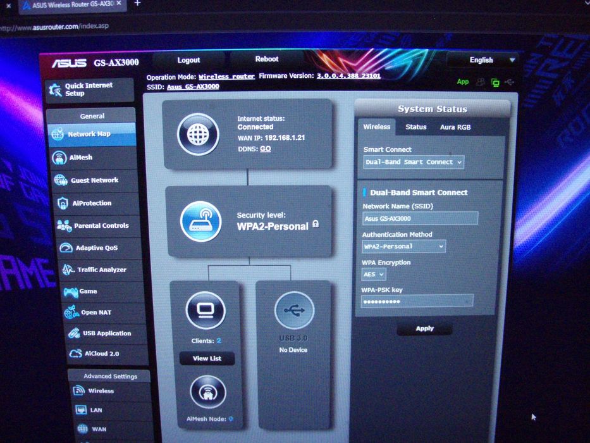Viewport: 590px width, 443px height.
Task: Open AiCloud 2.0 cloud icon
Action: 76,353
